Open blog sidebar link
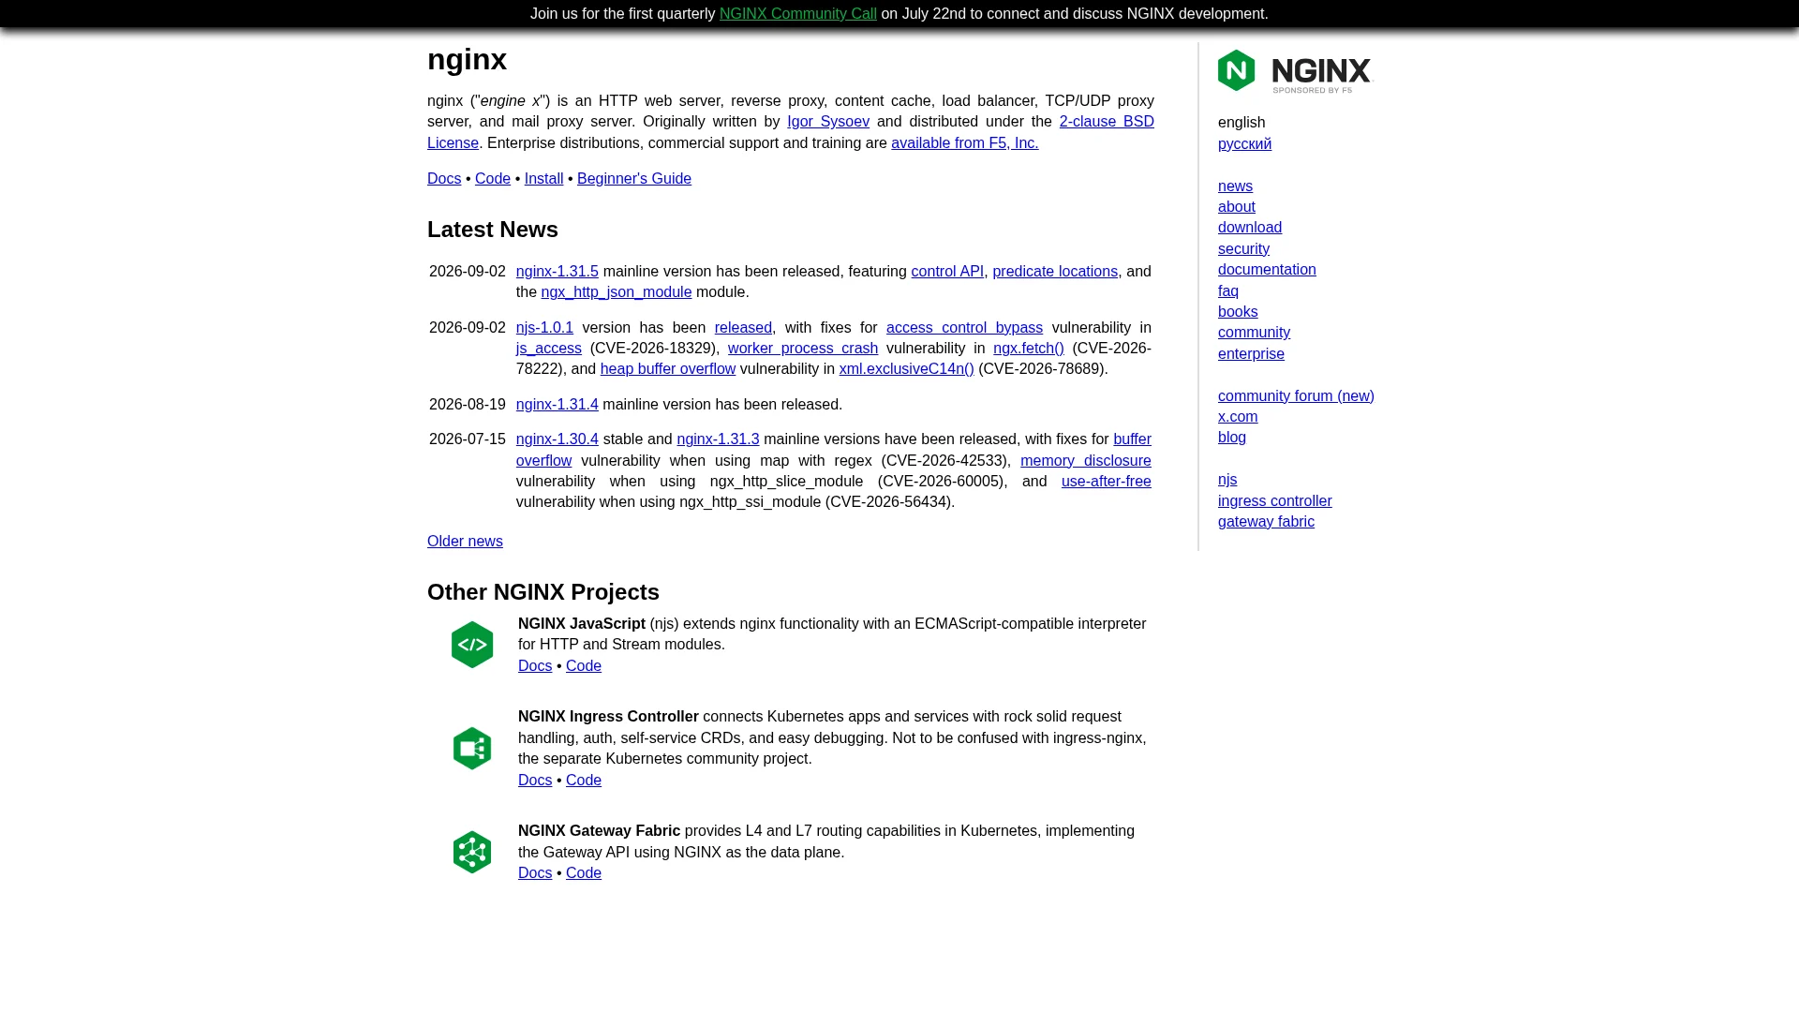 pos(1232,438)
